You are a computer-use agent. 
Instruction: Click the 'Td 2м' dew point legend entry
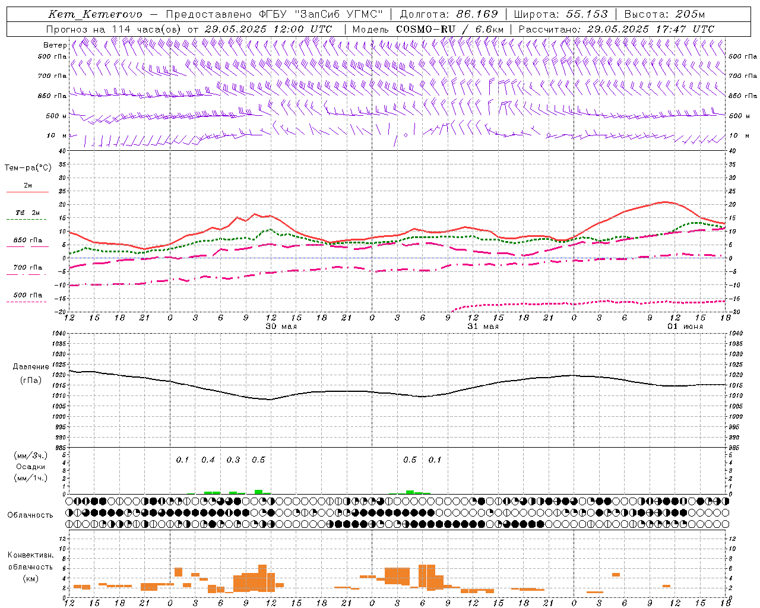(x=27, y=213)
